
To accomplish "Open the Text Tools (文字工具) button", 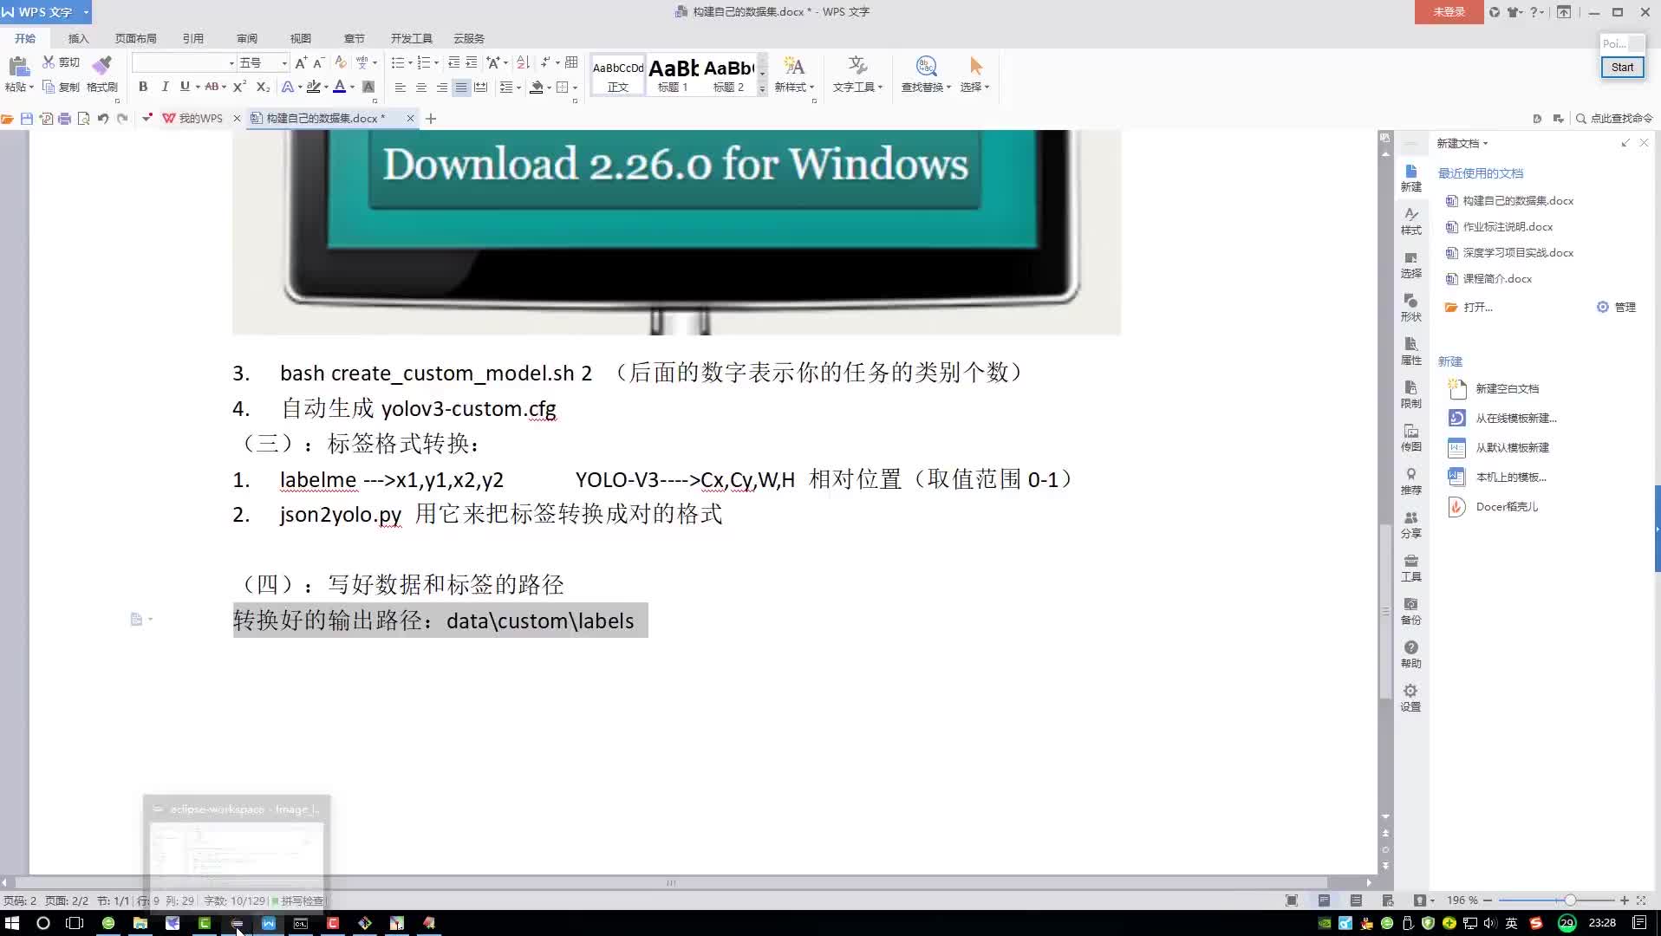I will pos(857,75).
